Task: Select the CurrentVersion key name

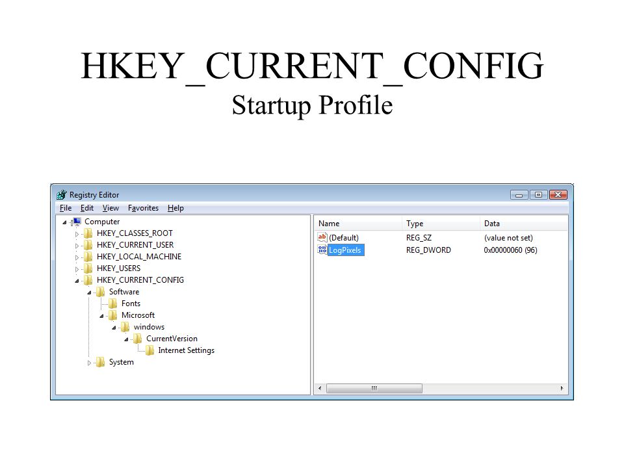Action: pyautogui.click(x=172, y=339)
